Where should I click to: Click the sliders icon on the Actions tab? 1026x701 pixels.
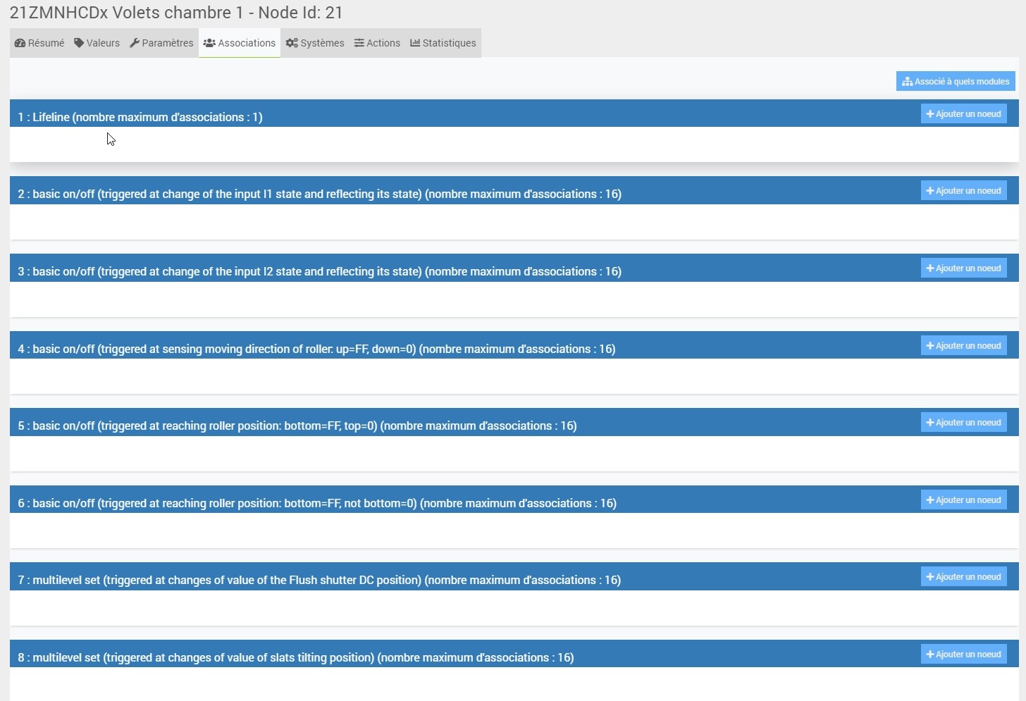click(359, 43)
